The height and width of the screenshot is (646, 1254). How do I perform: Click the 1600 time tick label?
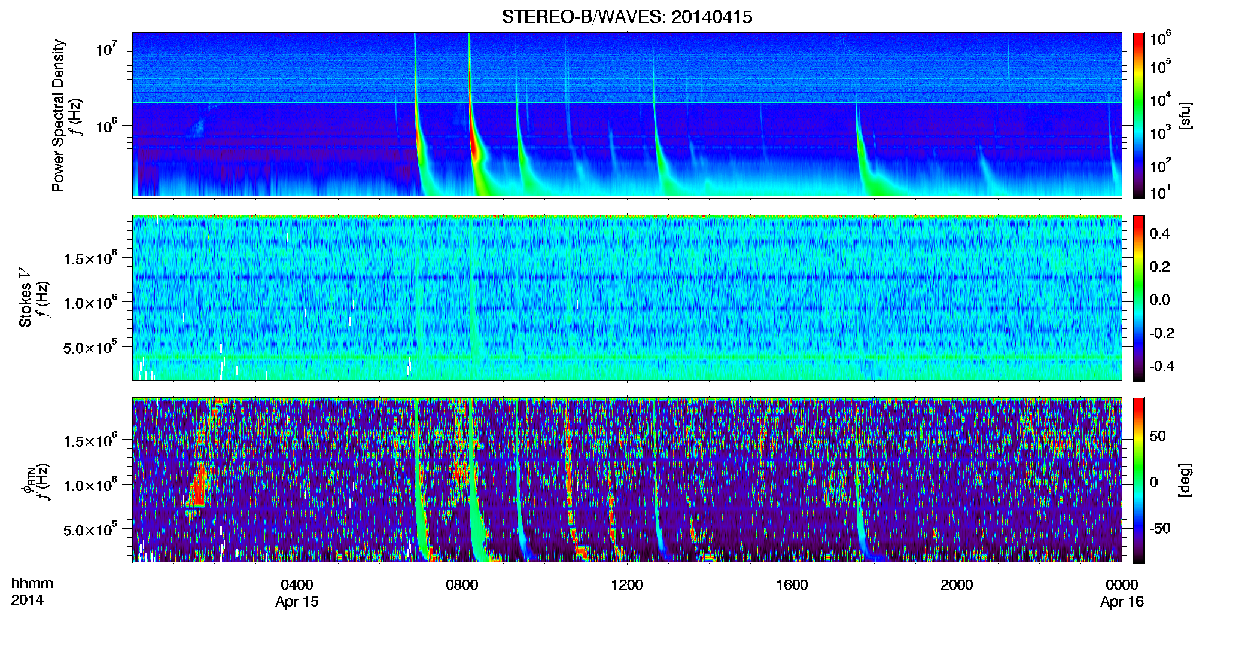pos(792,584)
